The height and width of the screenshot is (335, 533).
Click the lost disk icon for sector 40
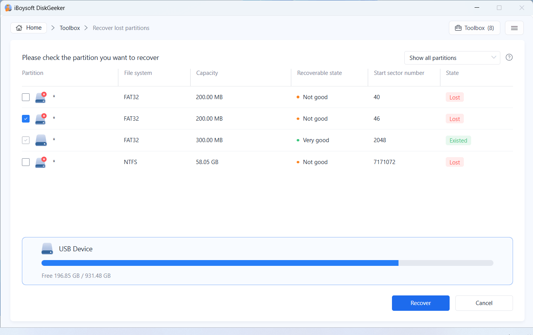[41, 97]
